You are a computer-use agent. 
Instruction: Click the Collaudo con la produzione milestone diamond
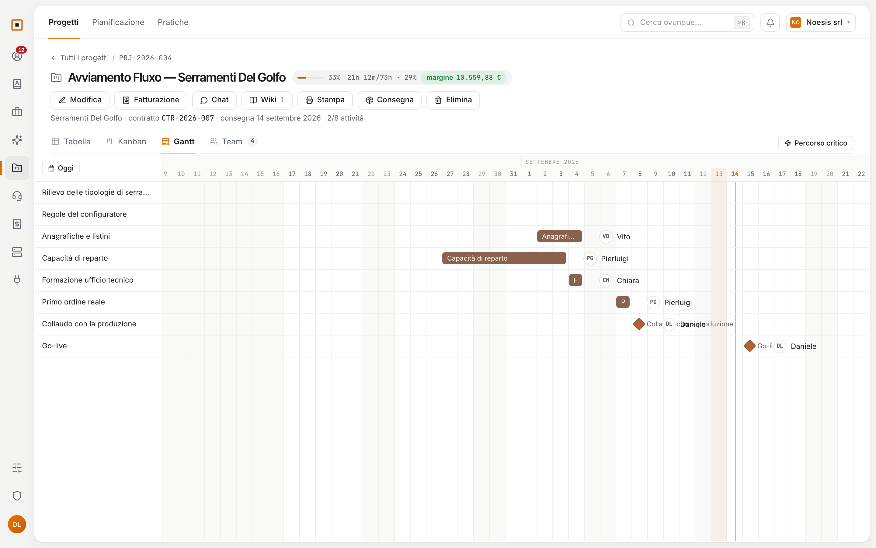[x=639, y=324]
